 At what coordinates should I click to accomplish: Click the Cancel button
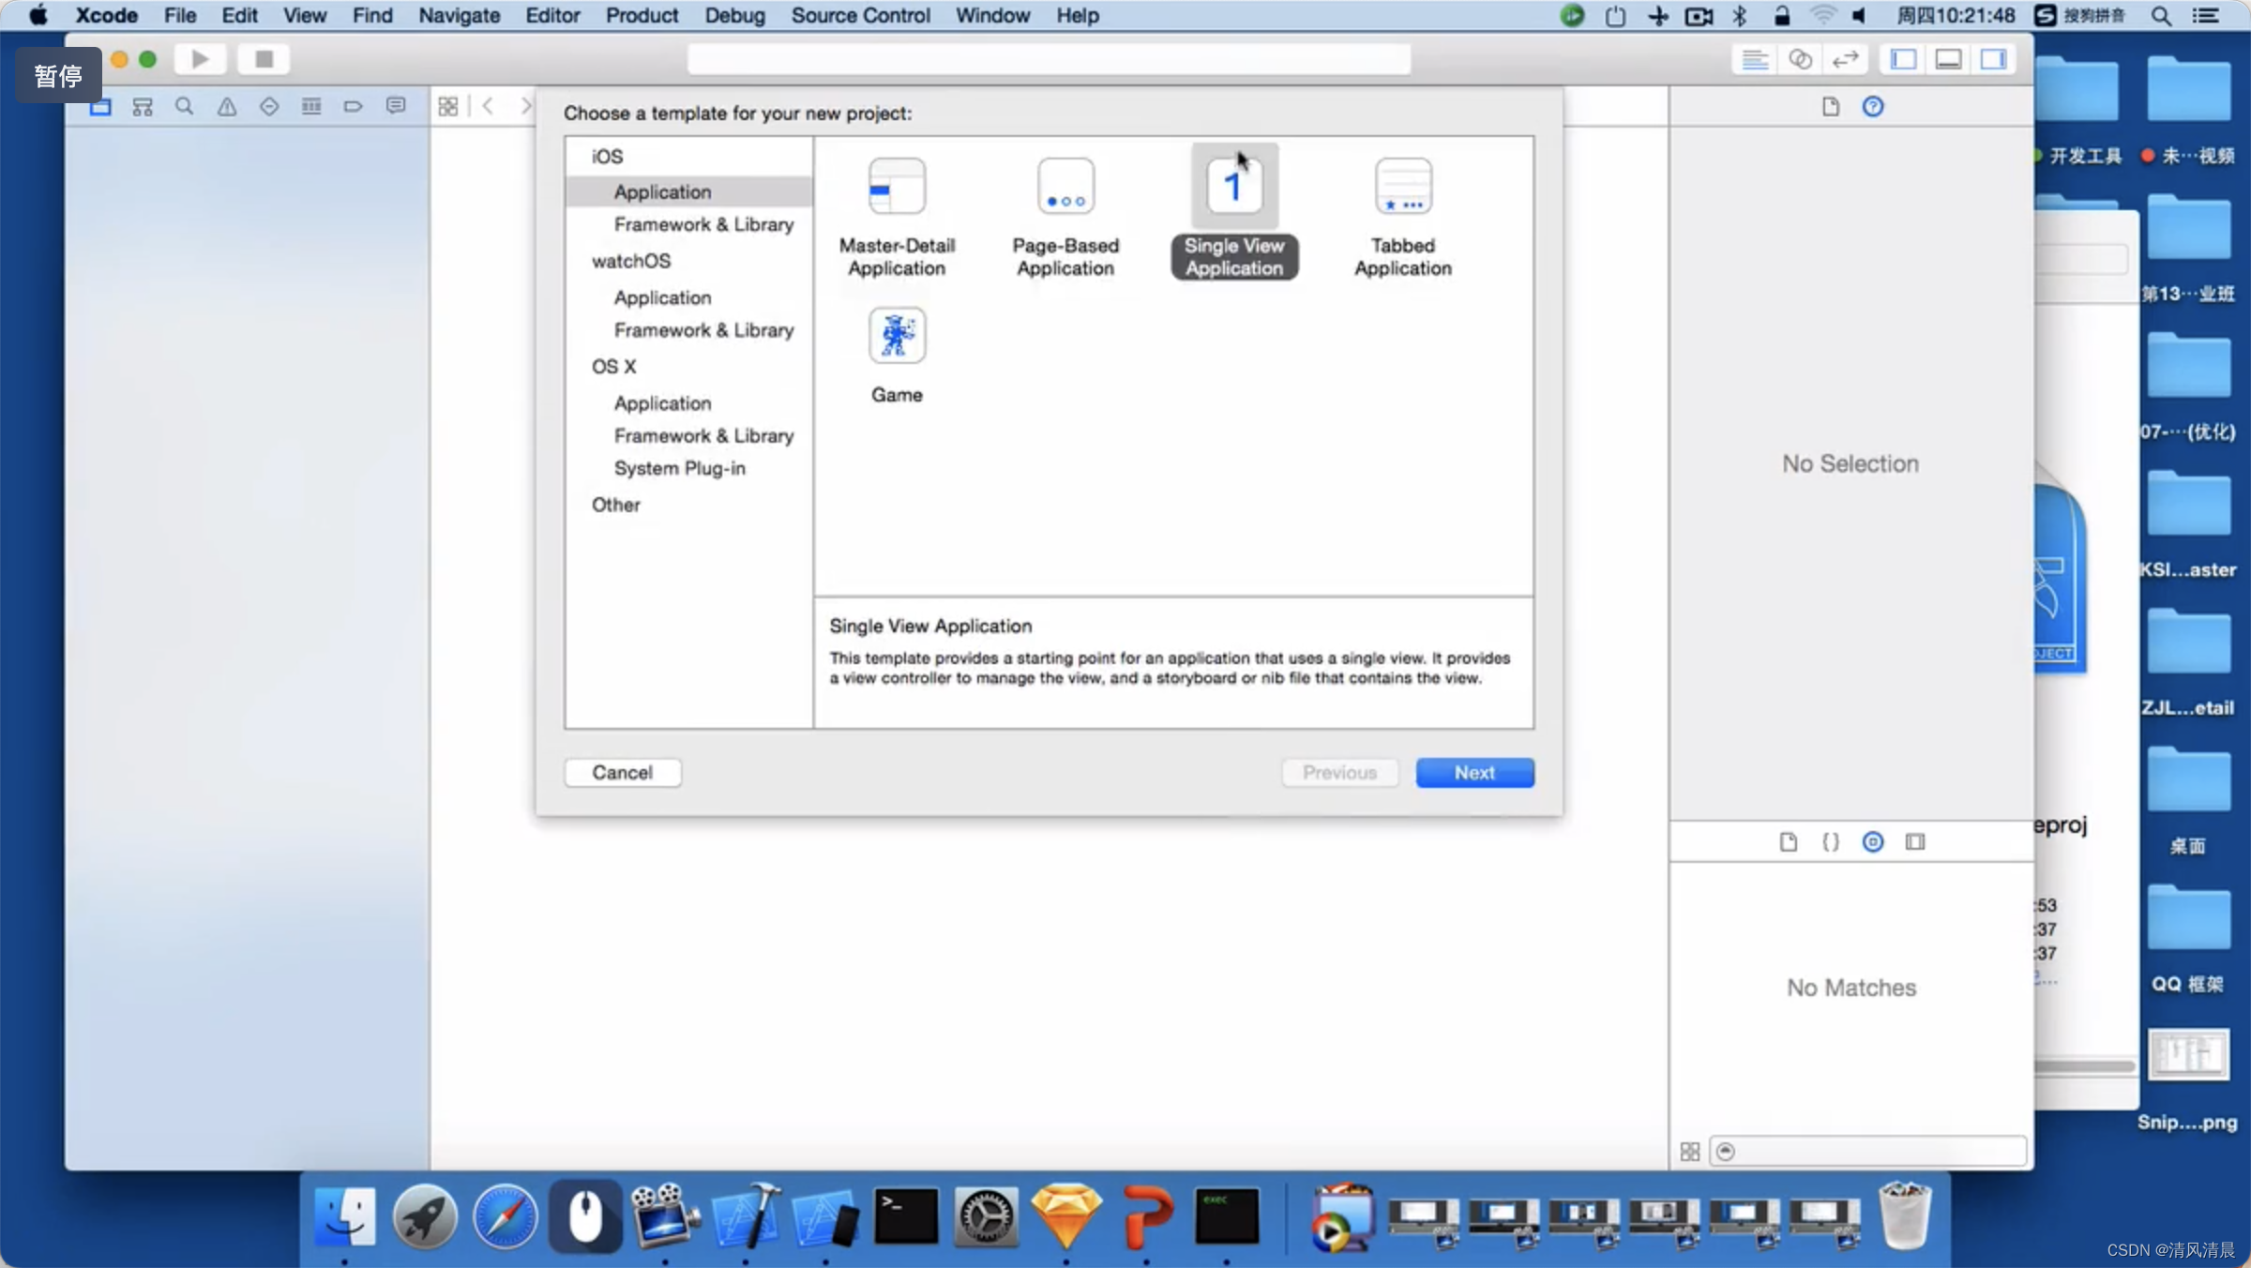[623, 773]
